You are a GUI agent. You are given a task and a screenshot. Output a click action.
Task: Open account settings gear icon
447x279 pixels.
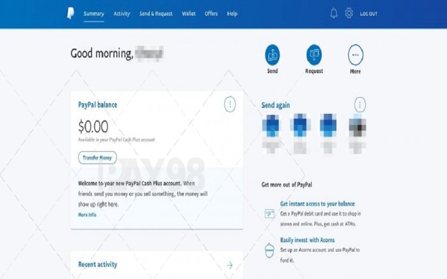(x=349, y=13)
